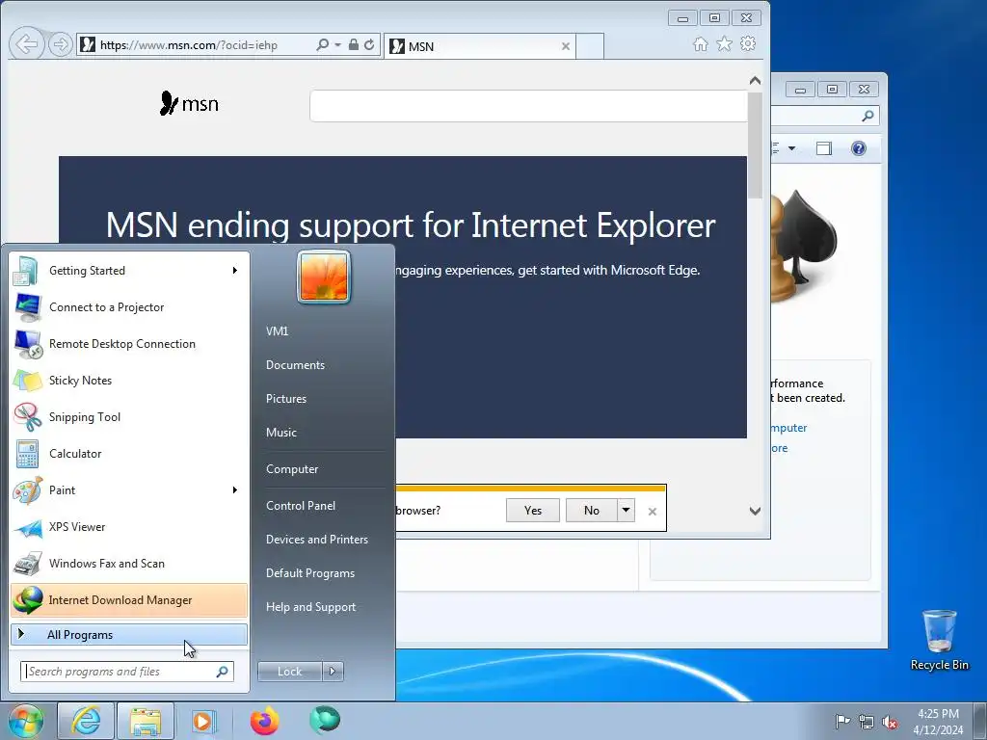The image size is (987, 740).
Task: Click the Internet Explorer forward button
Action: [x=61, y=44]
